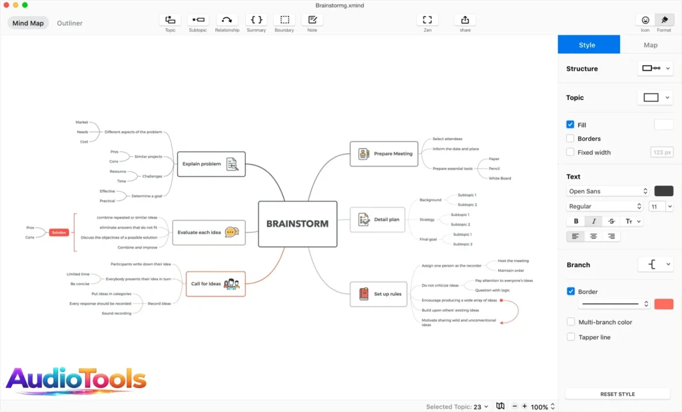This screenshot has height=412, width=682.
Task: Toggle Multi-branch color option
Action: [571, 321]
